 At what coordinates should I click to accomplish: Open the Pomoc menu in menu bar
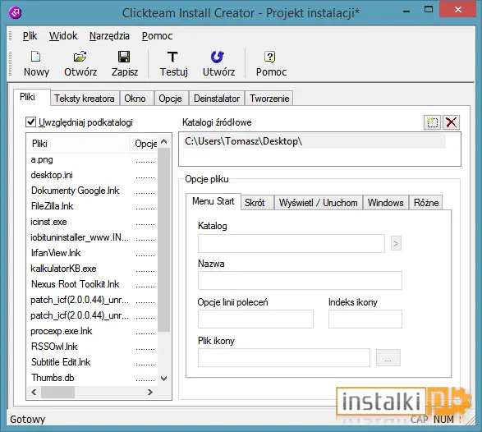pyautogui.click(x=157, y=36)
